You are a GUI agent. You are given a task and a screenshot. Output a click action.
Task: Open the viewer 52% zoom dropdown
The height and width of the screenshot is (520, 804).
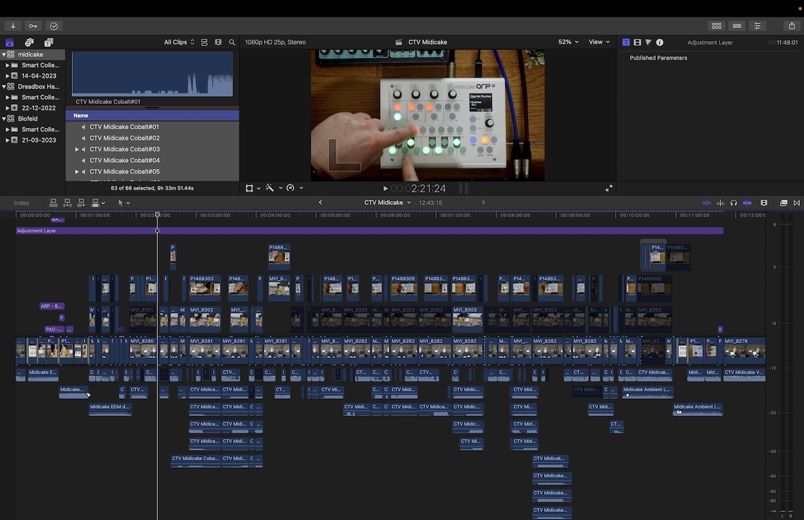pos(568,42)
